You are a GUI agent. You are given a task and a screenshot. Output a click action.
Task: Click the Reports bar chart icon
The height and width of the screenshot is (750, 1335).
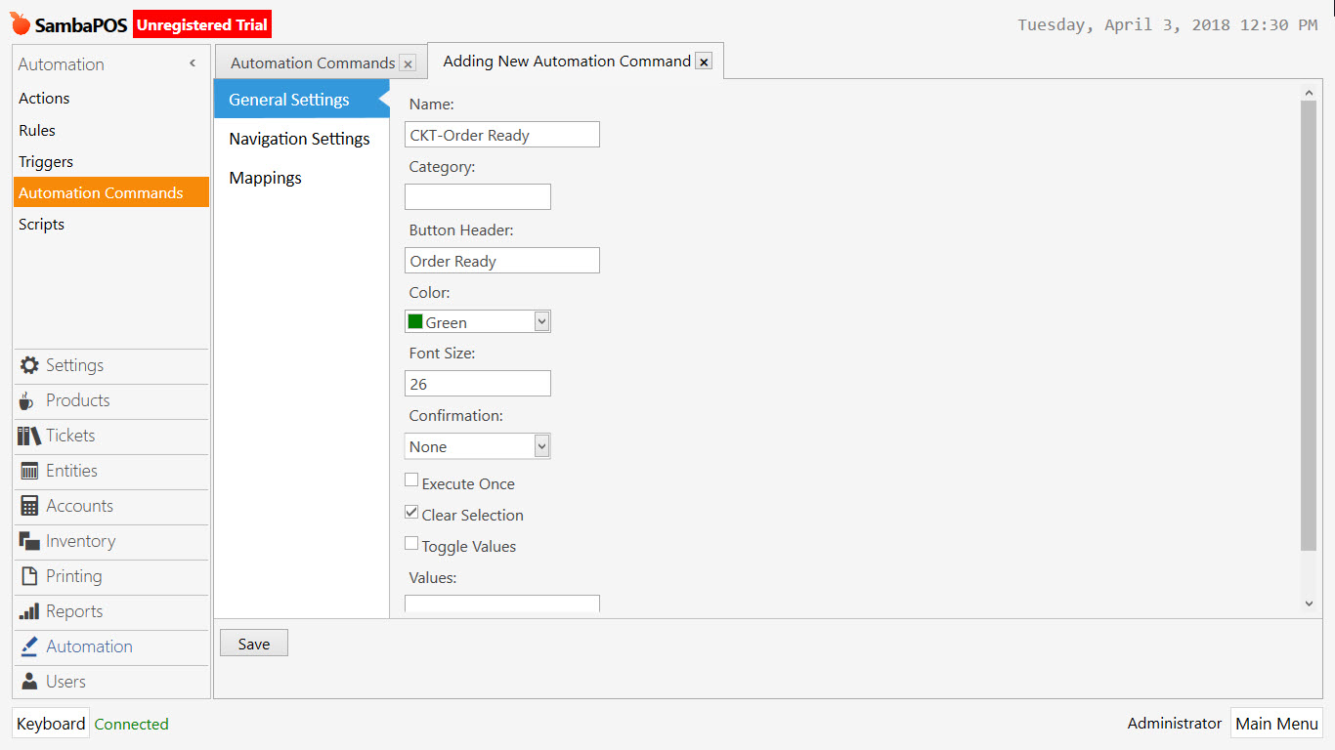point(28,611)
